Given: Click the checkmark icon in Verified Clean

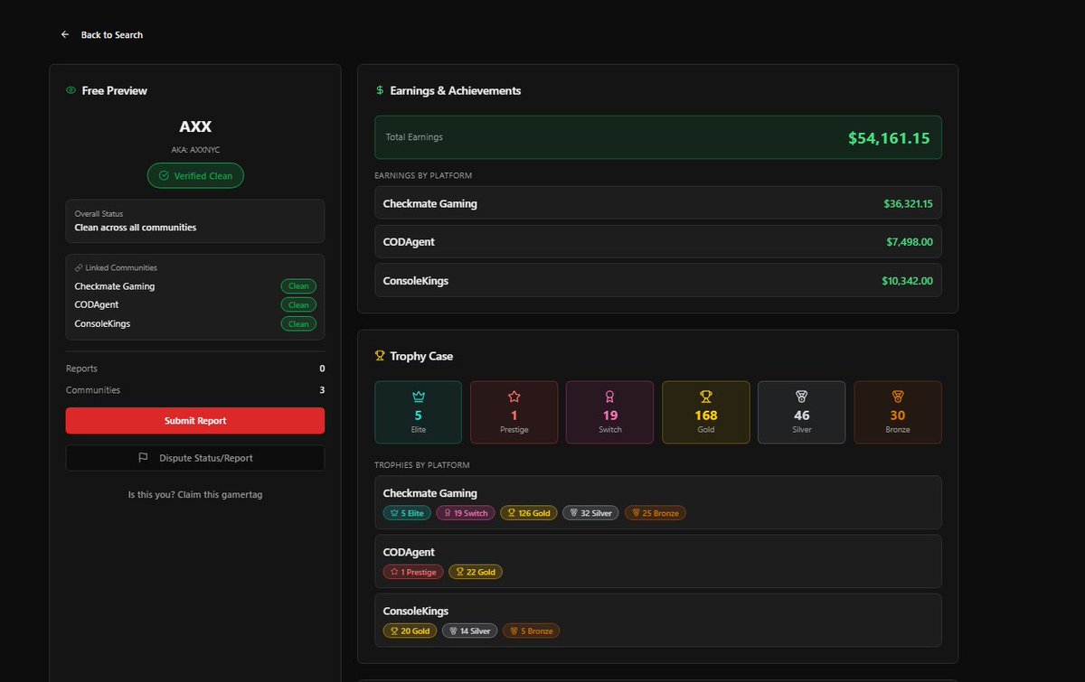Looking at the screenshot, I should click(x=164, y=176).
